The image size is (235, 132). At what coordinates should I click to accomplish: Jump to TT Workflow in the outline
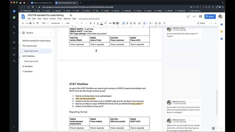(28, 71)
